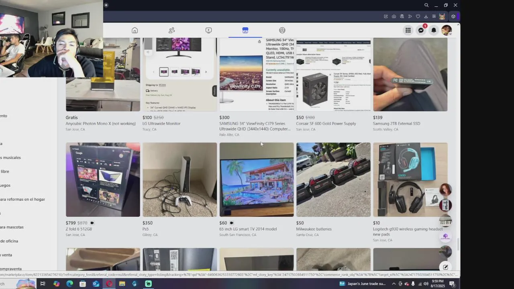
Task: Select "ara reformas en el hogar" category
Action: coord(22,199)
